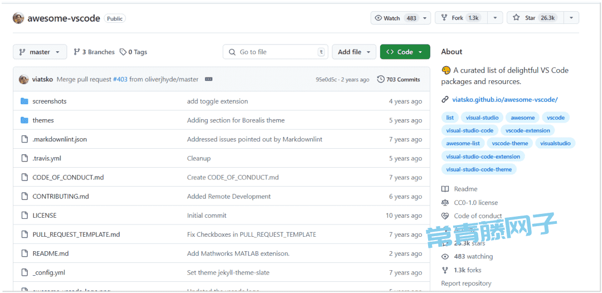Open the Add file dropdown
This screenshot has width=602, height=293.
click(354, 52)
